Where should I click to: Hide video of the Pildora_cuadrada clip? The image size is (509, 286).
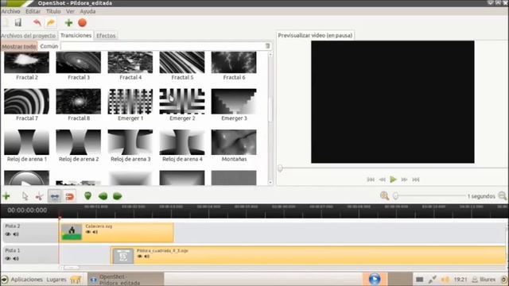tap(140, 256)
